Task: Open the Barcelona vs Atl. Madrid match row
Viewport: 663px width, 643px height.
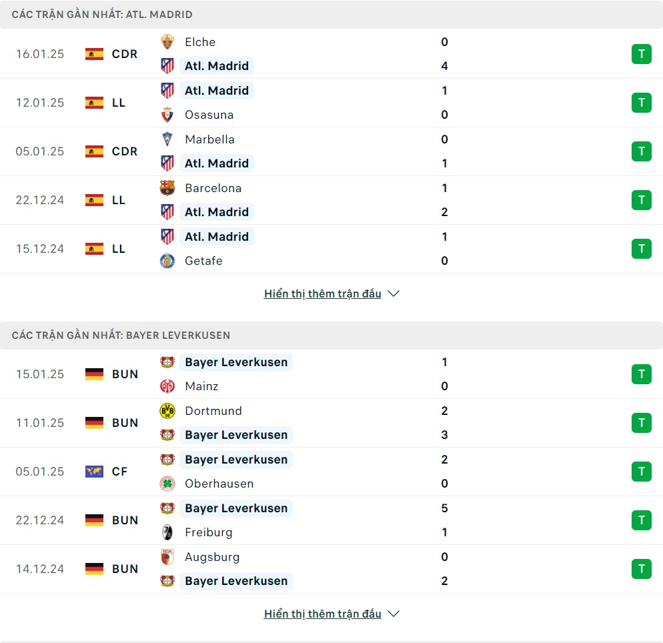Action: coord(331,200)
